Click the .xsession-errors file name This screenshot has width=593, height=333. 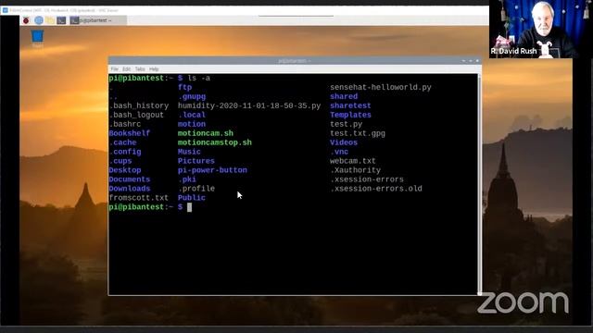[367, 179]
